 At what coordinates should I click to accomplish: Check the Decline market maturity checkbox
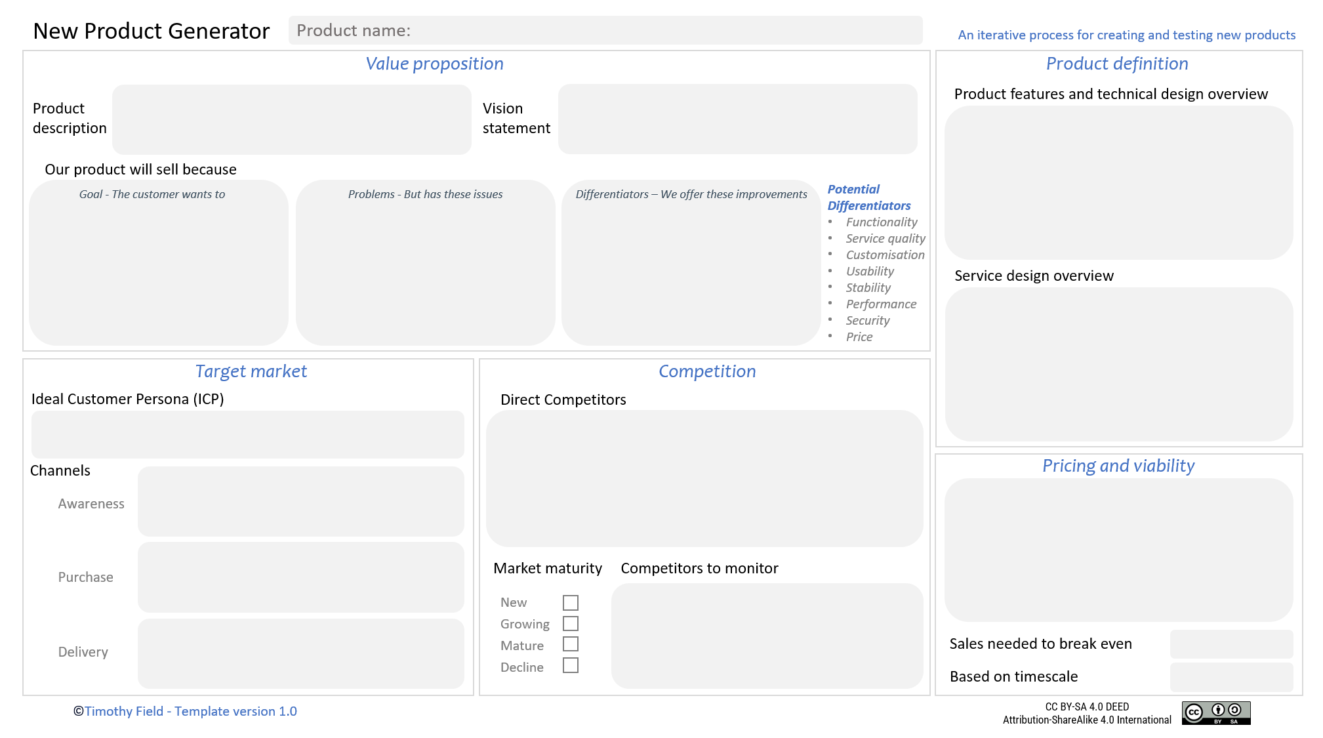tap(571, 666)
